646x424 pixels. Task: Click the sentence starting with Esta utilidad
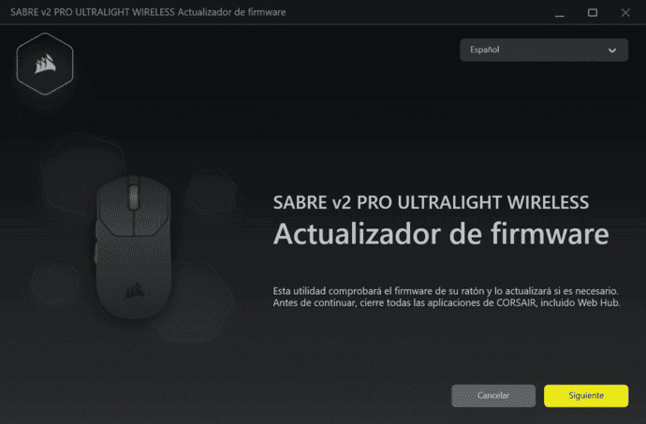pyautogui.click(x=446, y=291)
